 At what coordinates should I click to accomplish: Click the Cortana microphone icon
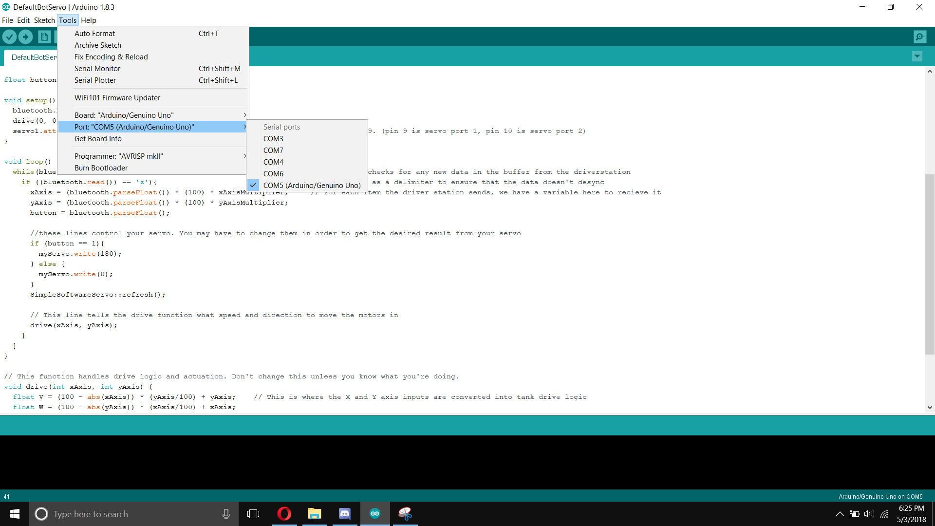pos(226,514)
